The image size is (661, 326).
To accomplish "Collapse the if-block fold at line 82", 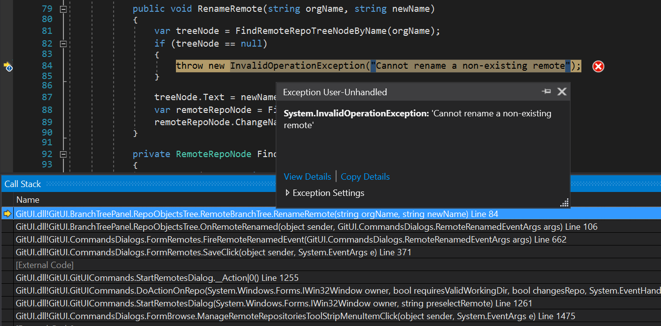I will 63,43.
